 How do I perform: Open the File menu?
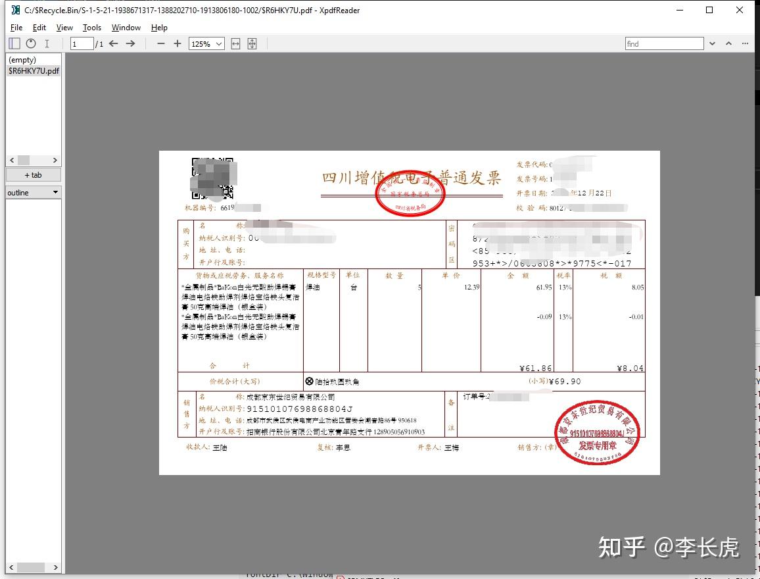[16, 28]
